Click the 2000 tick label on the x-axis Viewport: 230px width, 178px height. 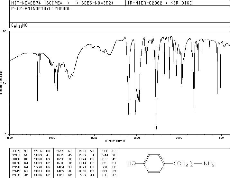[94, 138]
